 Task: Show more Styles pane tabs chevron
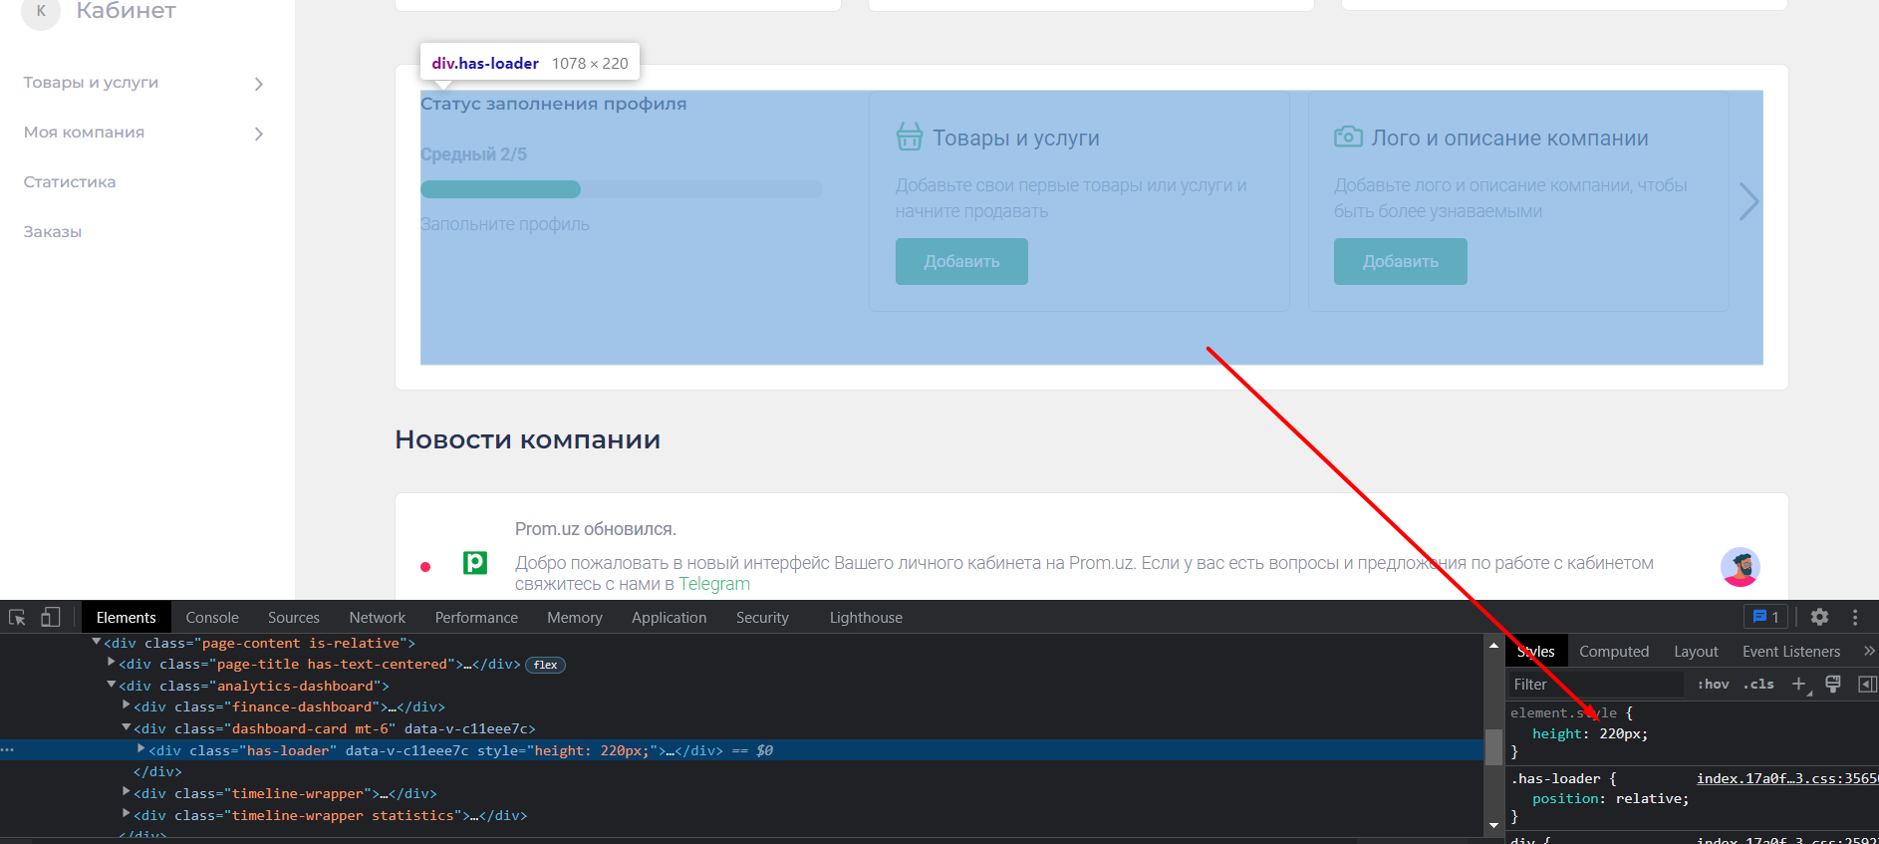point(1869,651)
